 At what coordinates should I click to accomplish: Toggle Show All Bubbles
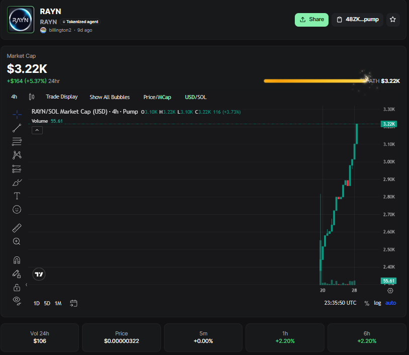click(x=110, y=97)
